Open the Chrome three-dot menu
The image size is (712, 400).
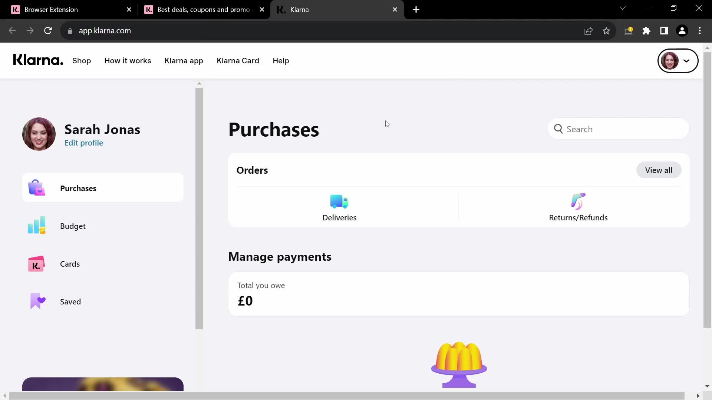(700, 31)
